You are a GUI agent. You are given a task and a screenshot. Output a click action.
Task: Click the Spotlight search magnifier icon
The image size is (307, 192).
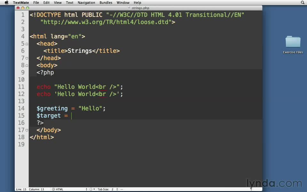pyautogui.click(x=303, y=3)
